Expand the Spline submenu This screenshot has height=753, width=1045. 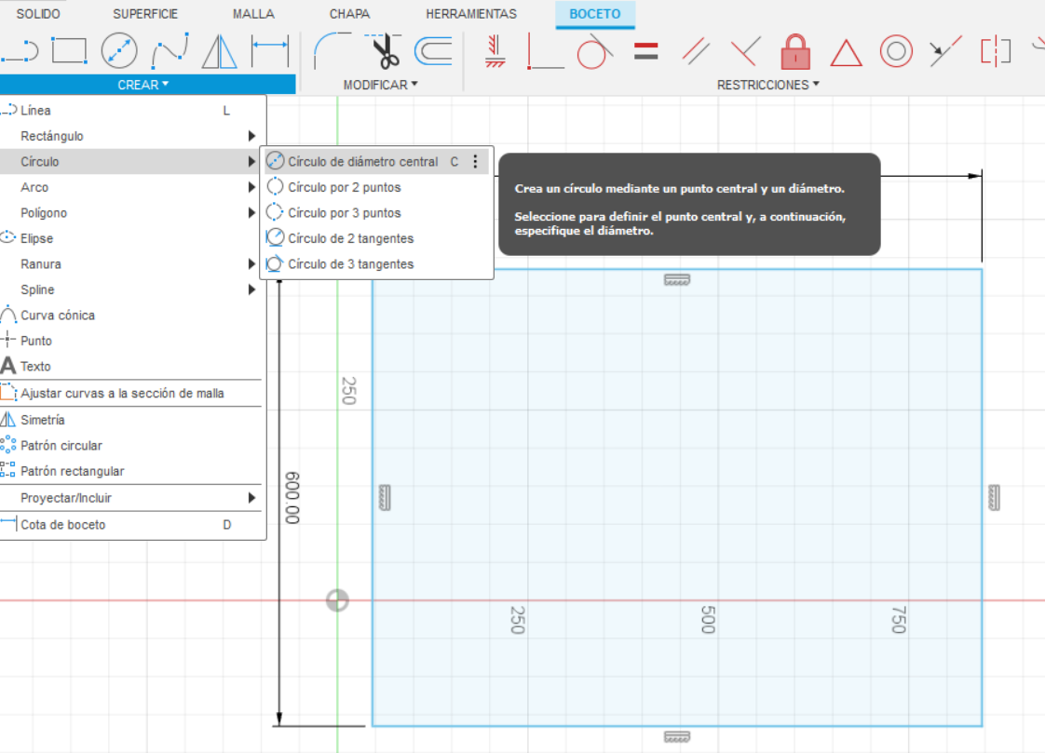click(133, 289)
